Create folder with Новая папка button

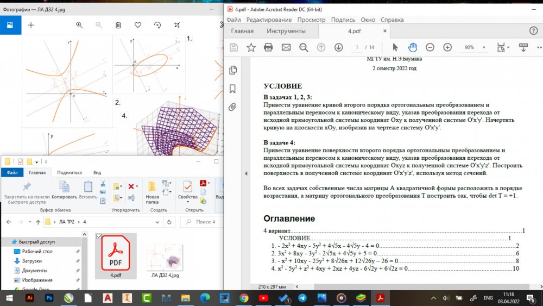tap(153, 190)
